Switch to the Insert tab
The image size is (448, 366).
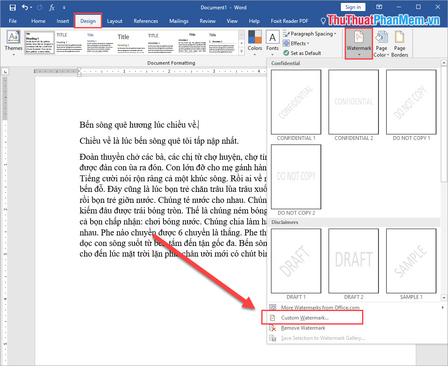click(63, 21)
